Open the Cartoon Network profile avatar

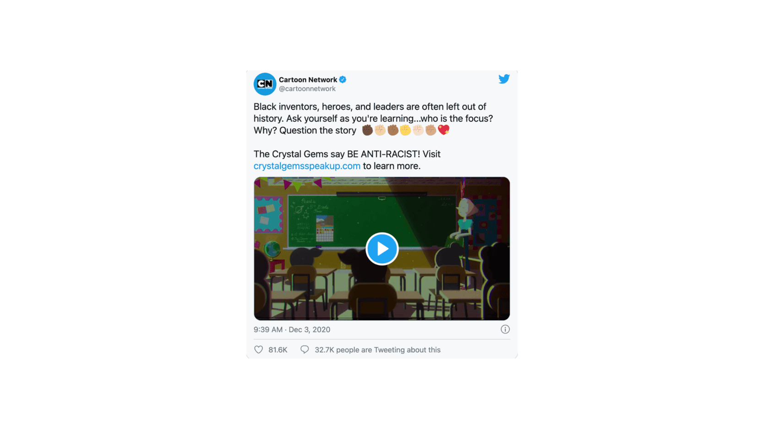pos(265,84)
